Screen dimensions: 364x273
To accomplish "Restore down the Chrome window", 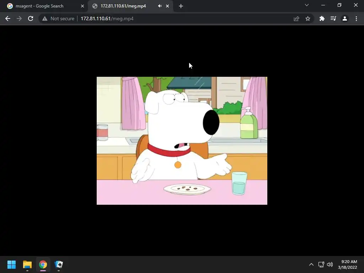I will [x=339, y=5].
